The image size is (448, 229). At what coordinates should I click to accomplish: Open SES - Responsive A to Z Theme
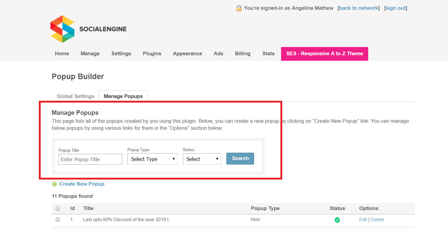point(324,53)
